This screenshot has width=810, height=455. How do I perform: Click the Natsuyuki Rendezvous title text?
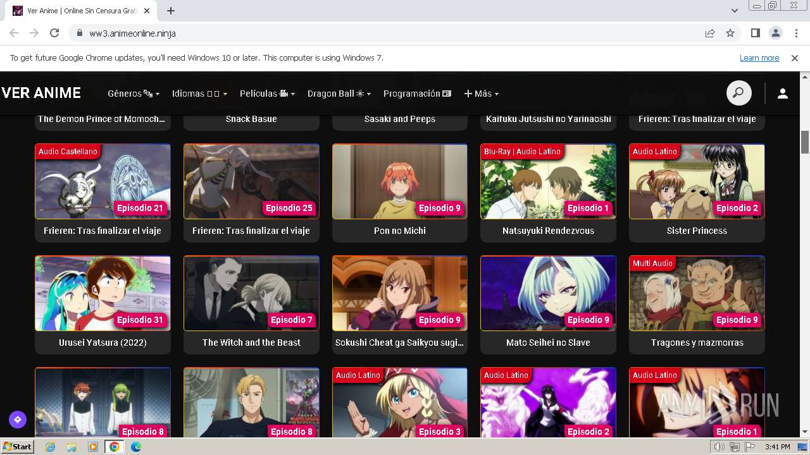(548, 231)
